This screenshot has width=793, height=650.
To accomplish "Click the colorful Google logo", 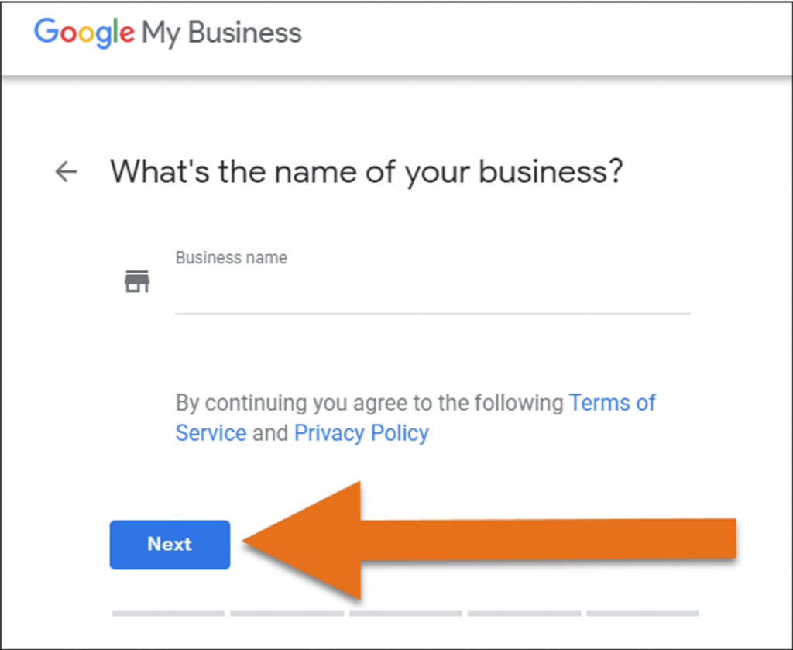I will click(84, 33).
